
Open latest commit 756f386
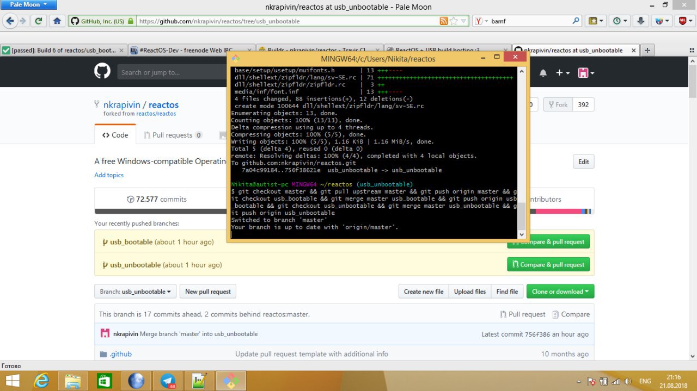point(536,334)
